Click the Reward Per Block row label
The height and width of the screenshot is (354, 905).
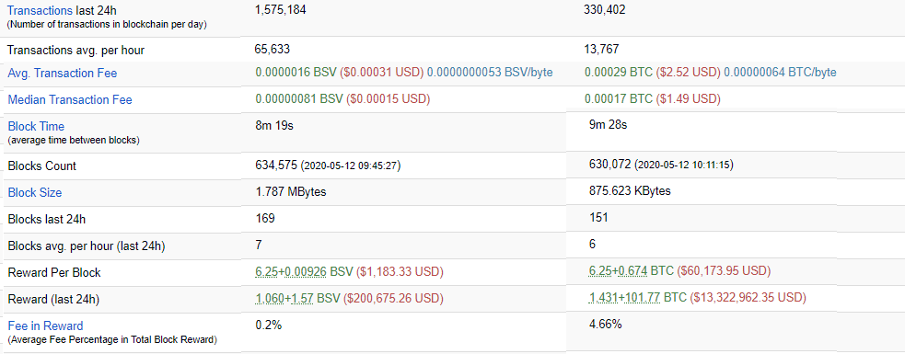pyautogui.click(x=54, y=272)
